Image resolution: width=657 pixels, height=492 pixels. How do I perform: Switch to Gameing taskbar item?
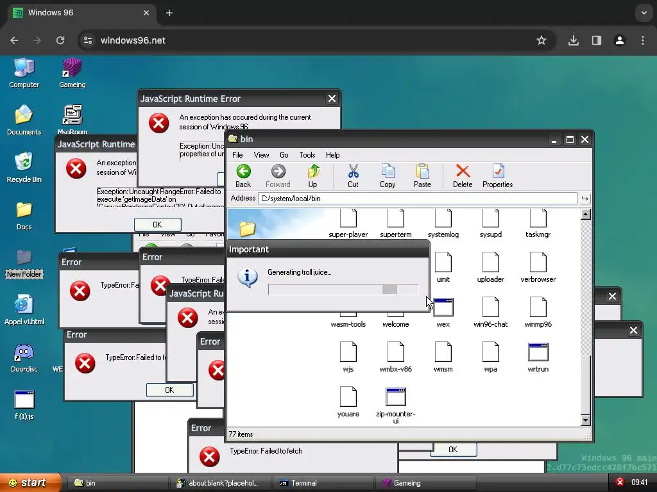tap(425, 483)
